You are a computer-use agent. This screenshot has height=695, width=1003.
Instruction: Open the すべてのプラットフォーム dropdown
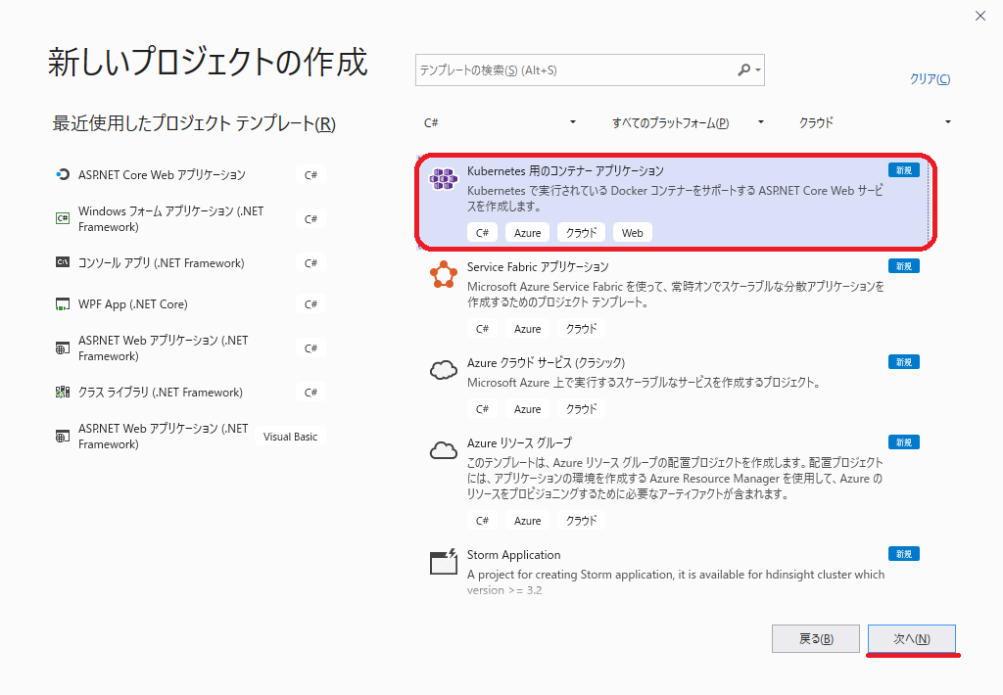pos(760,121)
